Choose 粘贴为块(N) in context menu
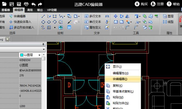This screenshot has height=109, width=182. (x=123, y=103)
